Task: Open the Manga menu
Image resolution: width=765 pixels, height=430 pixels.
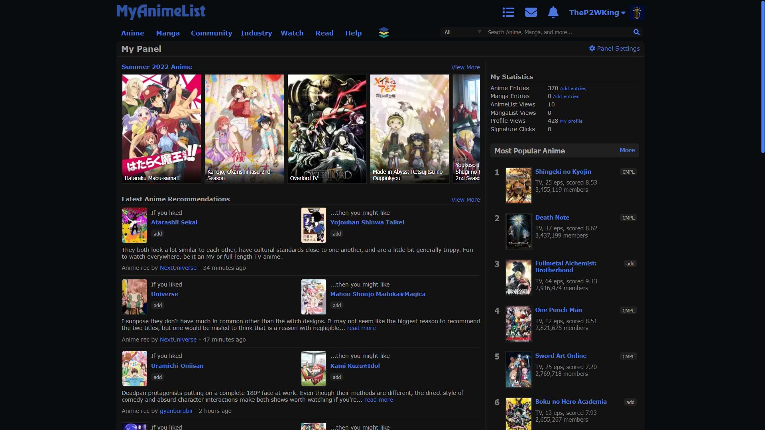Action: [x=168, y=33]
